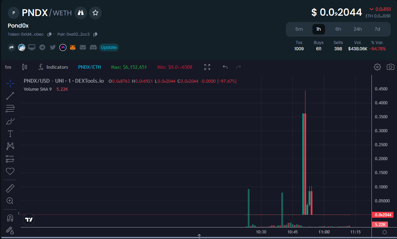Enable magnet mode for drawings
Image resolution: width=397 pixels, height=239 pixels.
pos(10,217)
